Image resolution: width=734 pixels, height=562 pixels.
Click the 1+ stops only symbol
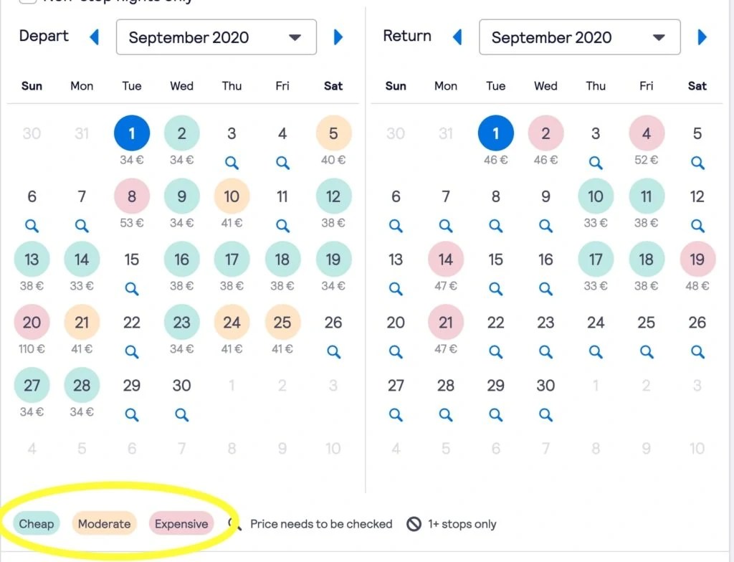pyautogui.click(x=414, y=524)
